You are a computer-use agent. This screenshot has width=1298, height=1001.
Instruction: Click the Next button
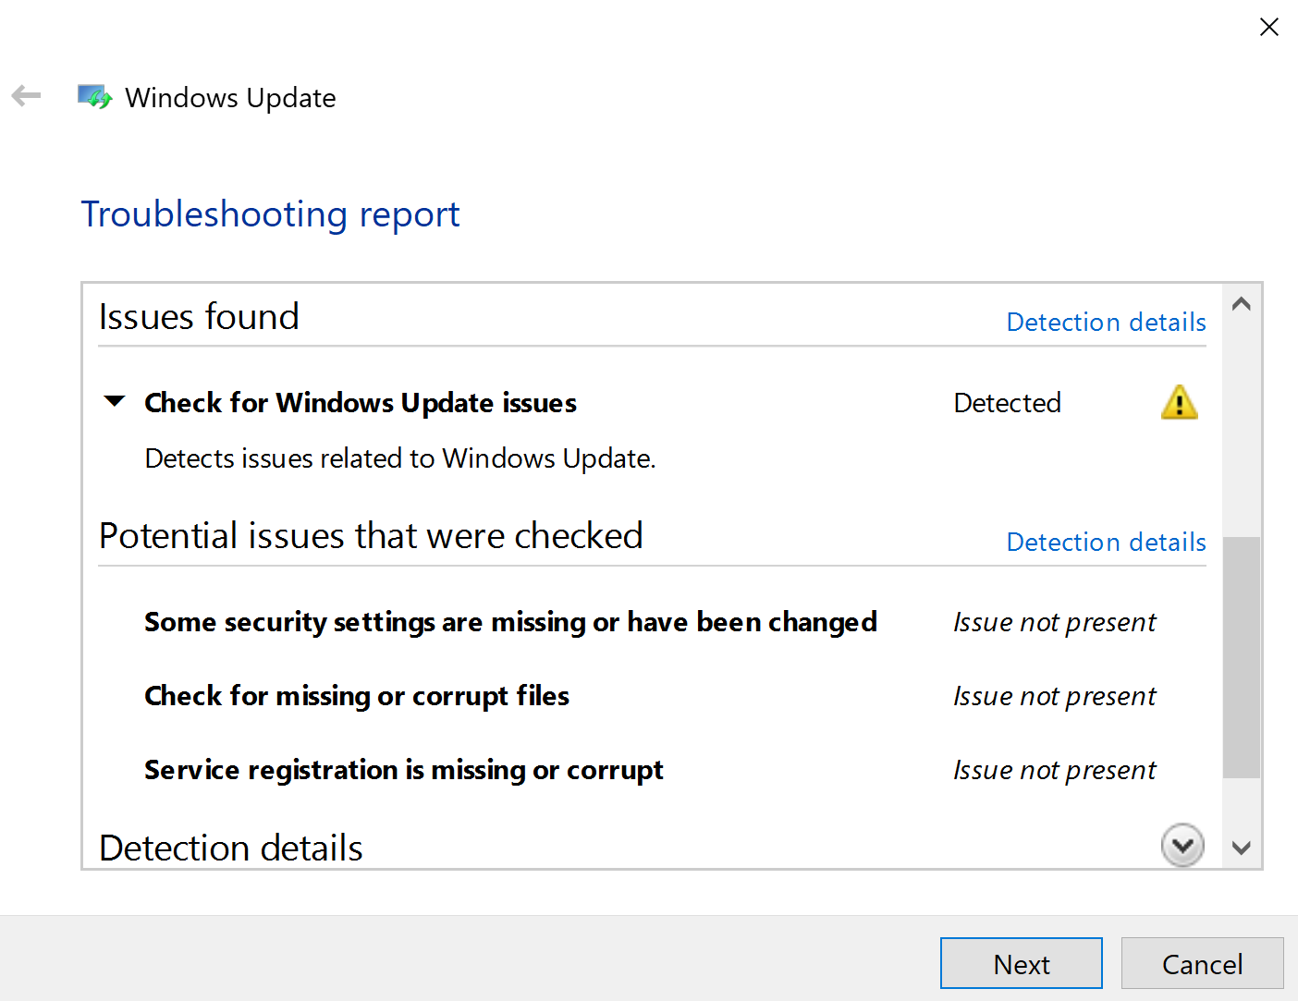click(1022, 963)
